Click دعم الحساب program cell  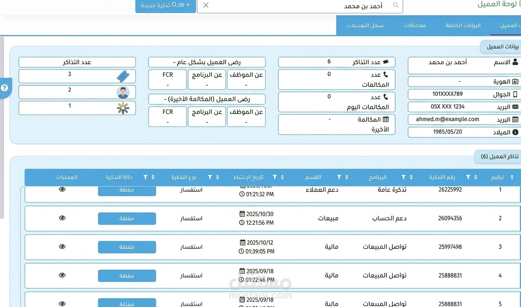[389, 219]
